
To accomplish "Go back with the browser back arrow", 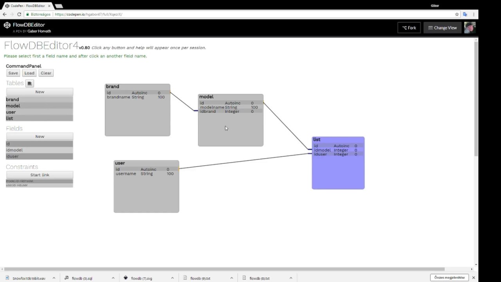I will [x=5, y=14].
